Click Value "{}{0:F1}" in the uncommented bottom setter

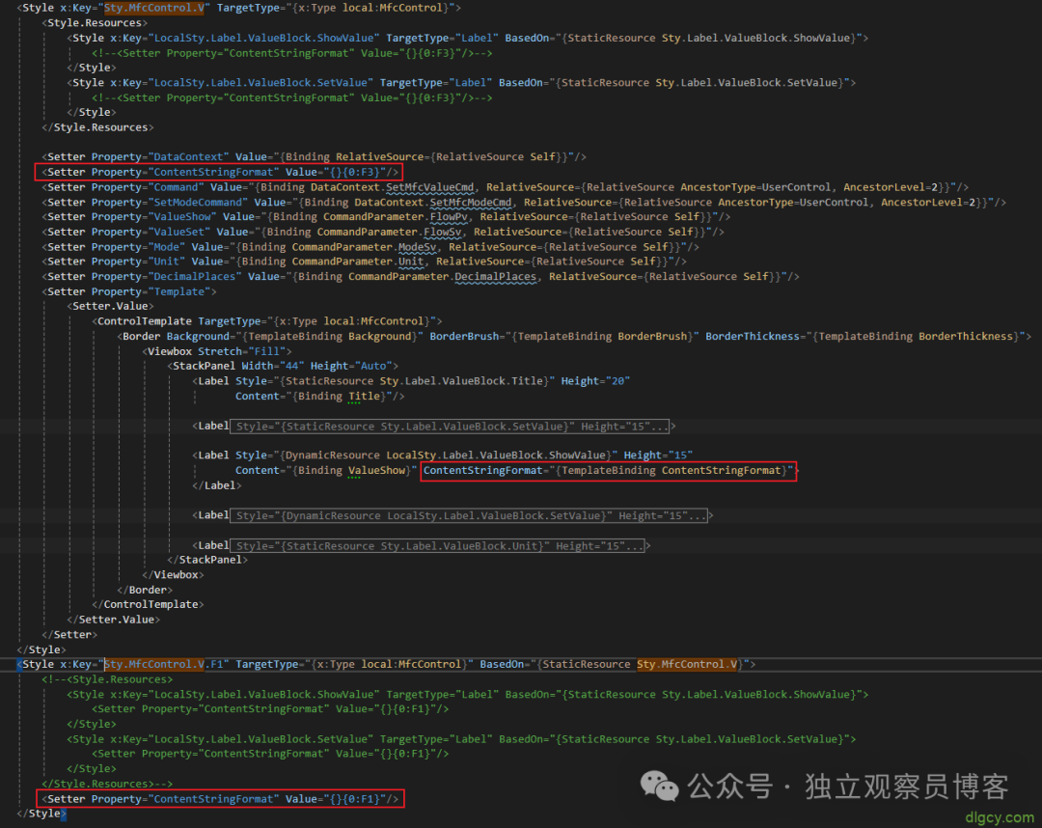354,799
